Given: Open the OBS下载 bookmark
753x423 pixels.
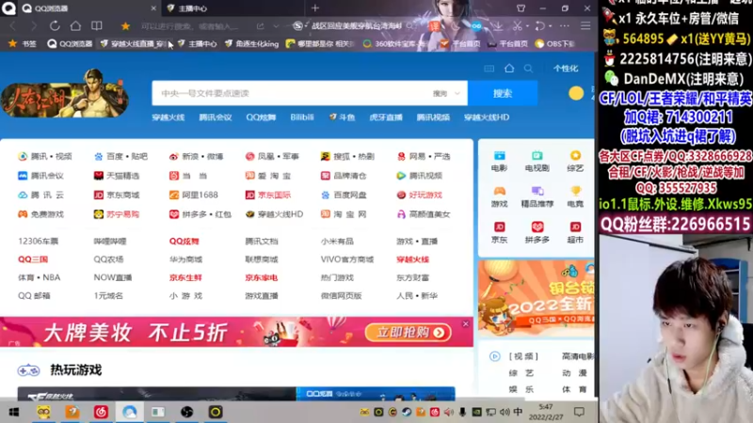Looking at the screenshot, I should 554,43.
